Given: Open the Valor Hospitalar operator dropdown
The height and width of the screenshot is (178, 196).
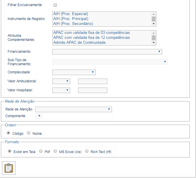Looking at the screenshot, I should point(61,90).
